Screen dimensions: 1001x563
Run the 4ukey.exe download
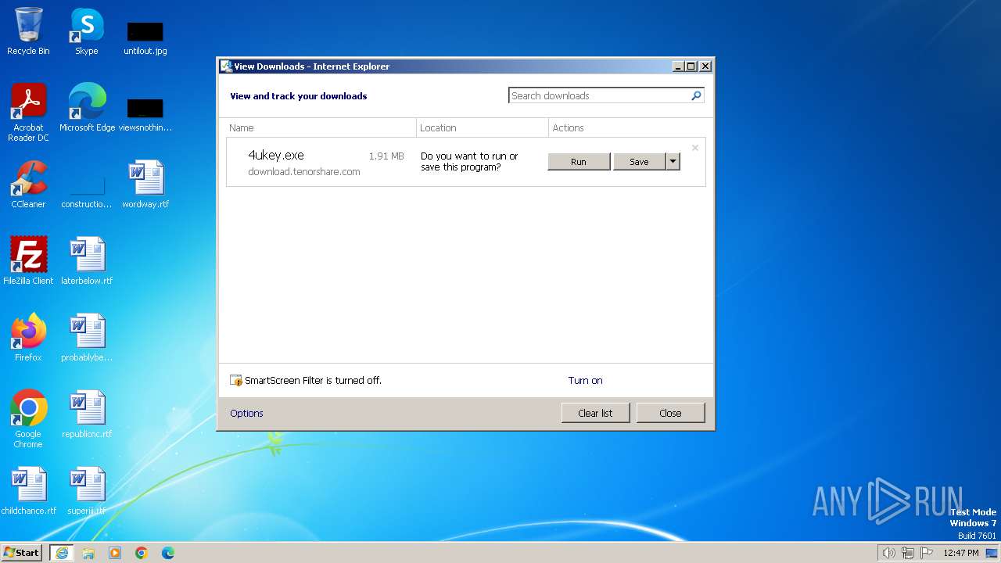pyautogui.click(x=579, y=162)
